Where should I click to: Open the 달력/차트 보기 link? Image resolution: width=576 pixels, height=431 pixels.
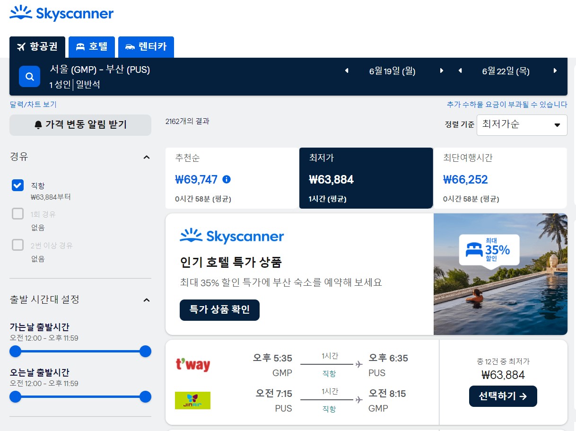(x=33, y=104)
